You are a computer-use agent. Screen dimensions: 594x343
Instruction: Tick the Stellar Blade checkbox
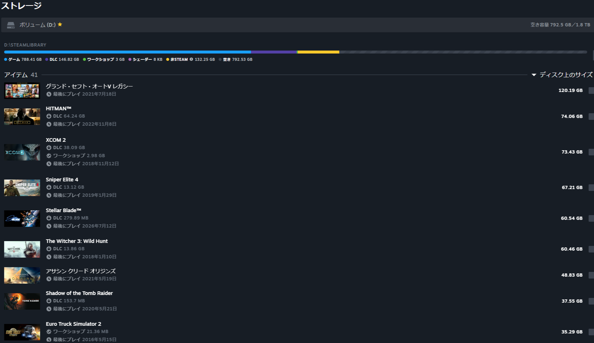pos(591,218)
